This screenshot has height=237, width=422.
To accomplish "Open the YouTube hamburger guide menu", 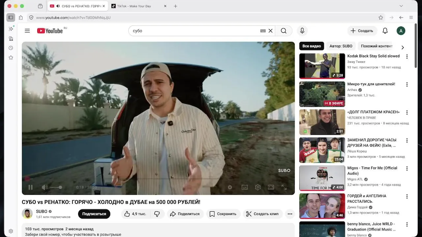I will coord(27,31).
